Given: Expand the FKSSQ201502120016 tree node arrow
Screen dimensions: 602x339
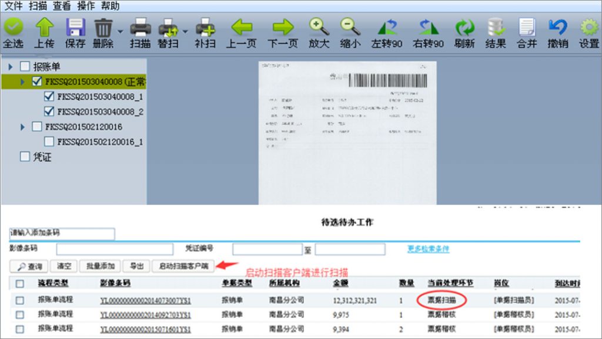Looking at the screenshot, I should point(23,127).
